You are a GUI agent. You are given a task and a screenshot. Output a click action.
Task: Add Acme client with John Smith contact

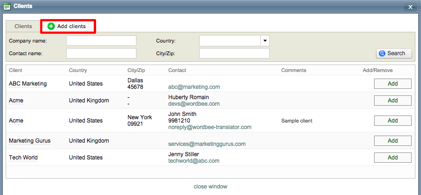tap(392, 121)
